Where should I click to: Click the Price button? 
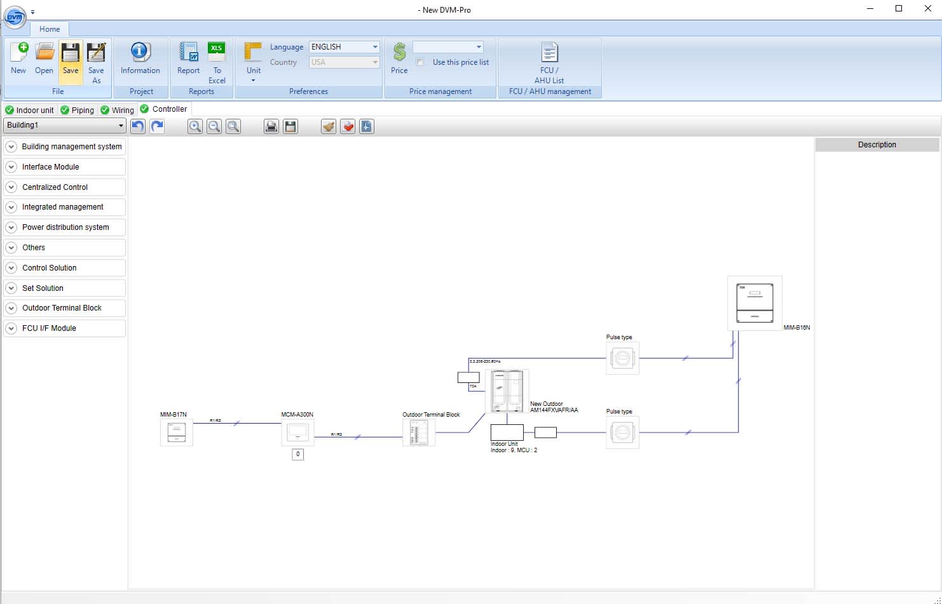coord(399,58)
